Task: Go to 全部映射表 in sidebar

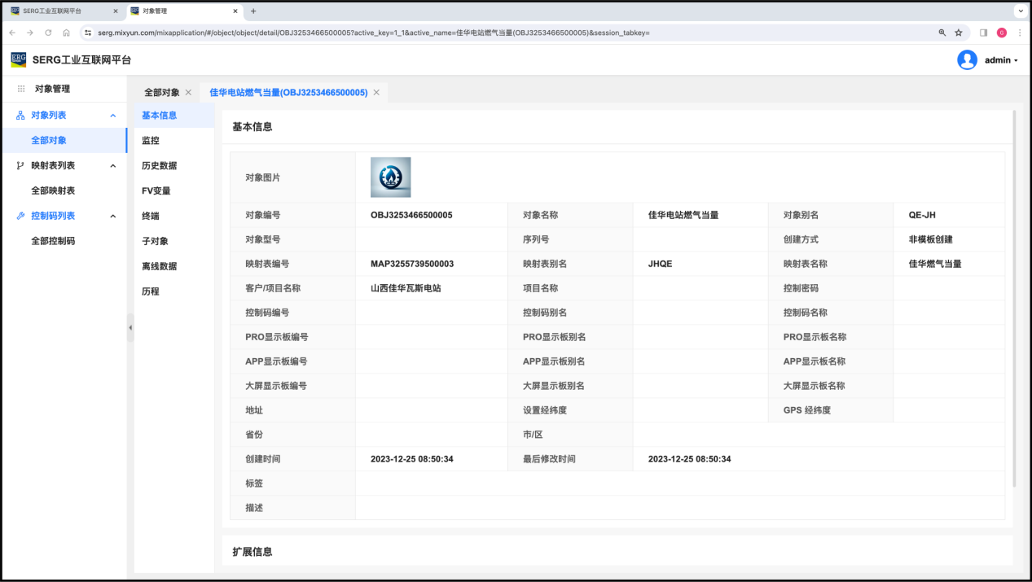Action: (53, 190)
